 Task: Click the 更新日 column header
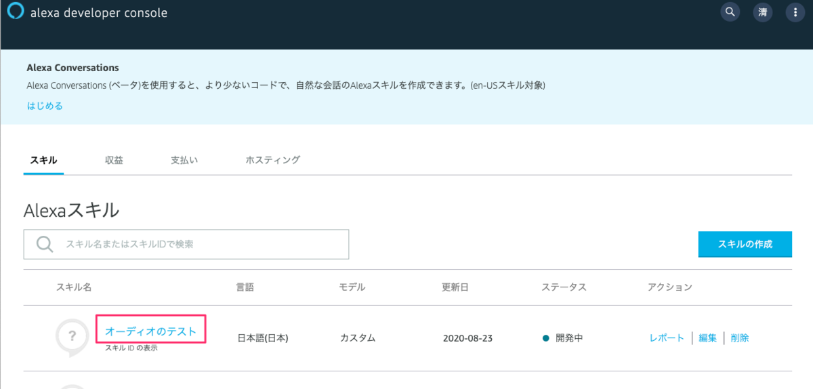pos(455,287)
